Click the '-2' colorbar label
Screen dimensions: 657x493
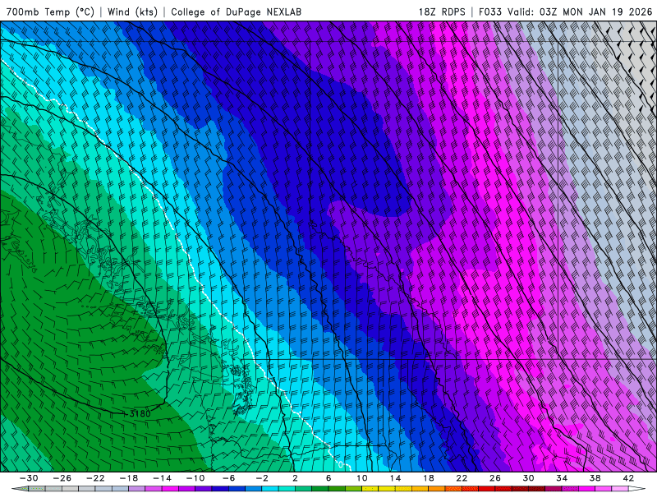pos(262,478)
